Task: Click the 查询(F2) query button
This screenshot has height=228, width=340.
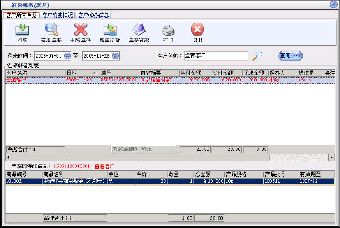Action: point(290,55)
